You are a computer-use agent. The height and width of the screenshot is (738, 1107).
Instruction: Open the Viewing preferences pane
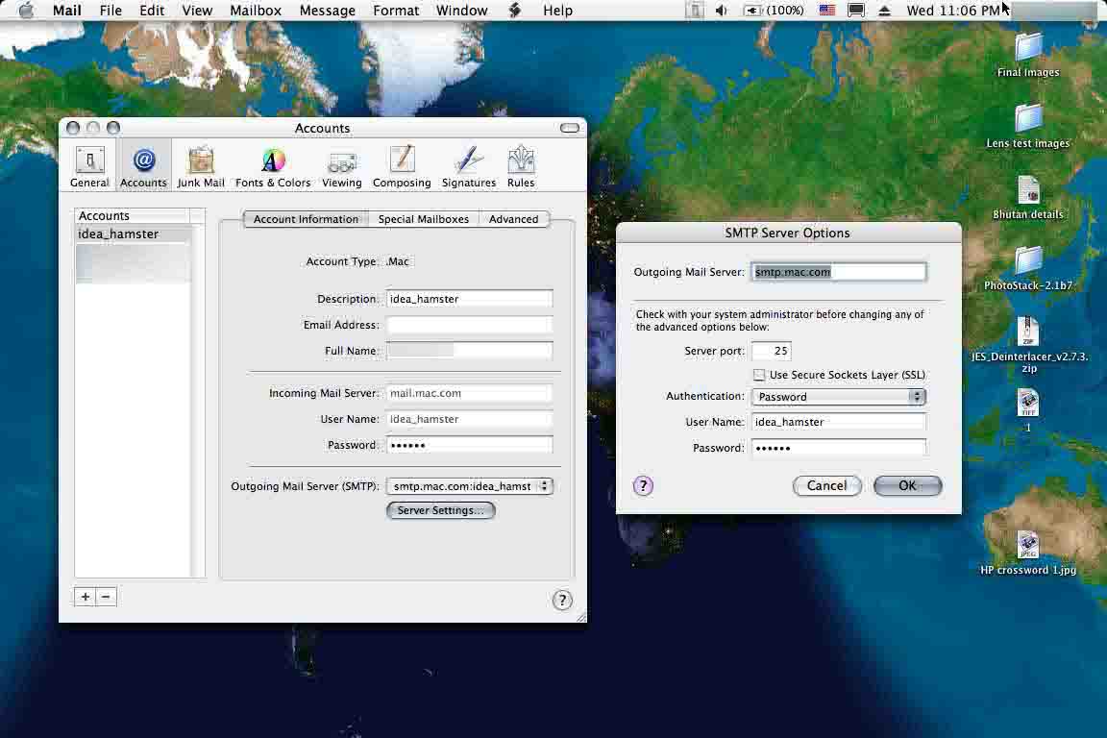pyautogui.click(x=342, y=166)
